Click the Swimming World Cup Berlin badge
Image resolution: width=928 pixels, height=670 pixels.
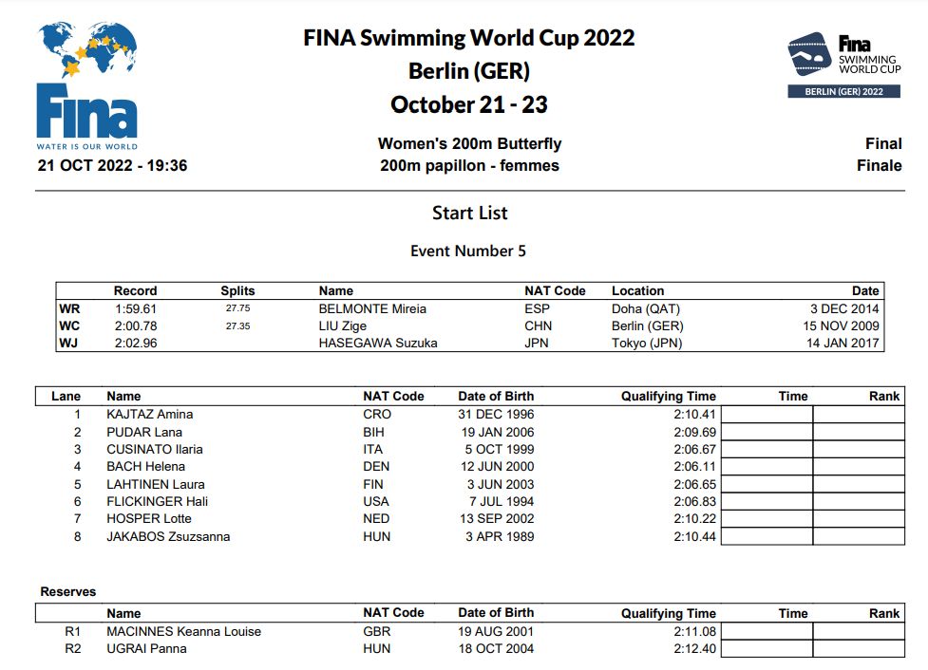(843, 65)
